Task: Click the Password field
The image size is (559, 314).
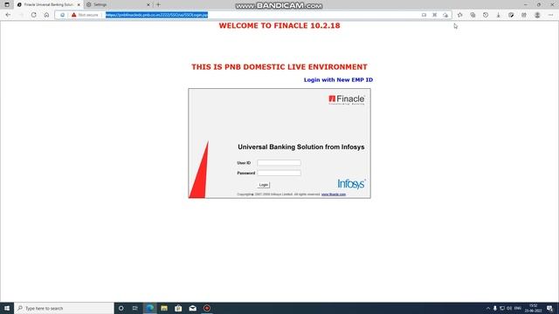Action: [279, 173]
